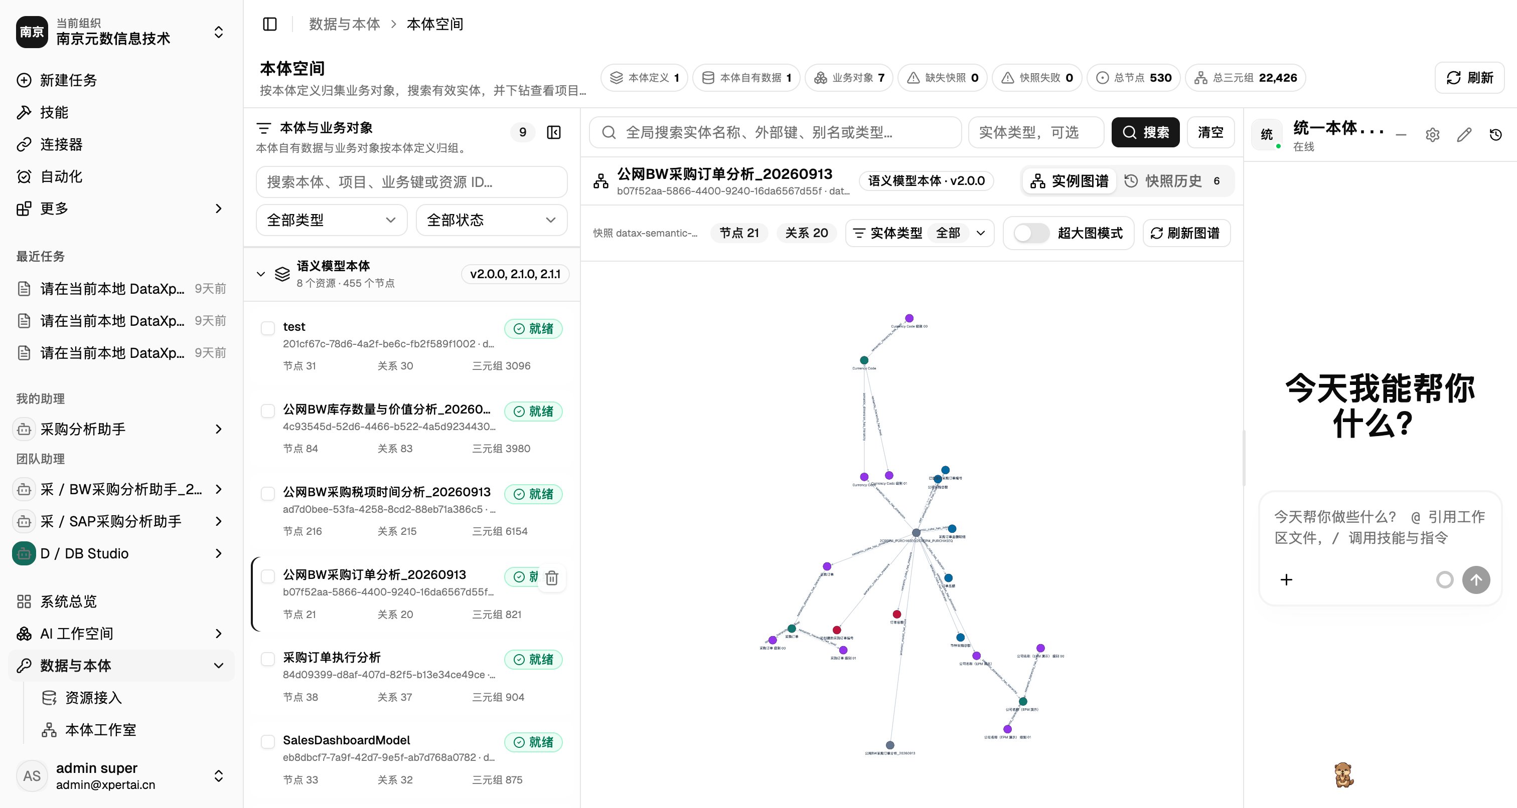The width and height of the screenshot is (1517, 808).
Task: Open the 实体类型 全部 filter dropdown
Action: (x=919, y=233)
